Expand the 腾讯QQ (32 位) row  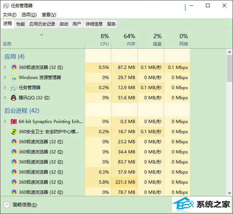pos(5,98)
